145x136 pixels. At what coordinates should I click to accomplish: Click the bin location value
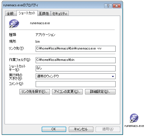click(38, 42)
